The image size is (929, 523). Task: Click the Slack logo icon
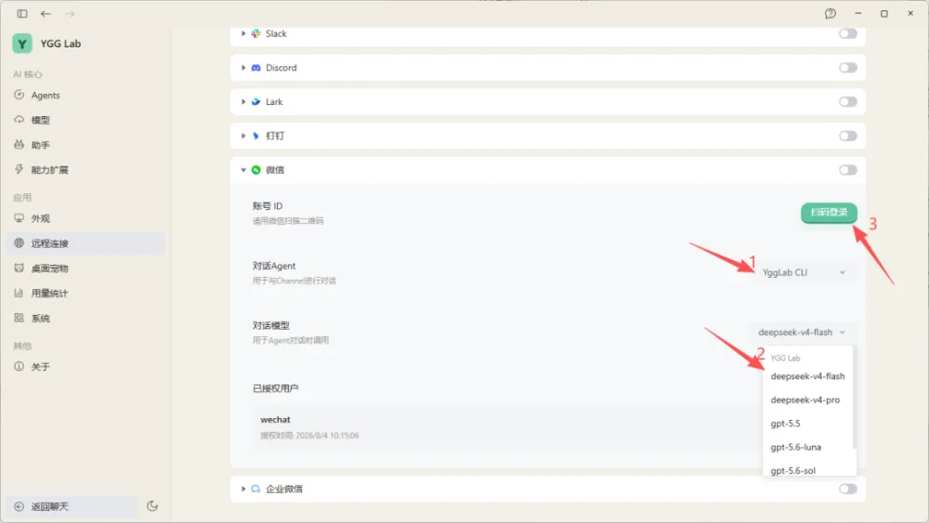pyautogui.click(x=256, y=33)
